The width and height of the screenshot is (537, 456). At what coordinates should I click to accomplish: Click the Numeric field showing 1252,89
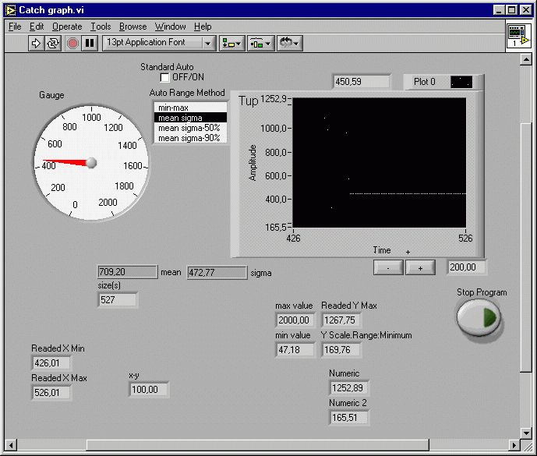349,388
